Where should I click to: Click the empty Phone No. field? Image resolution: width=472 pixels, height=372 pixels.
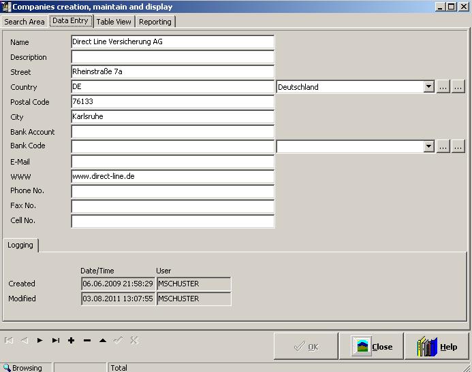[x=173, y=191]
